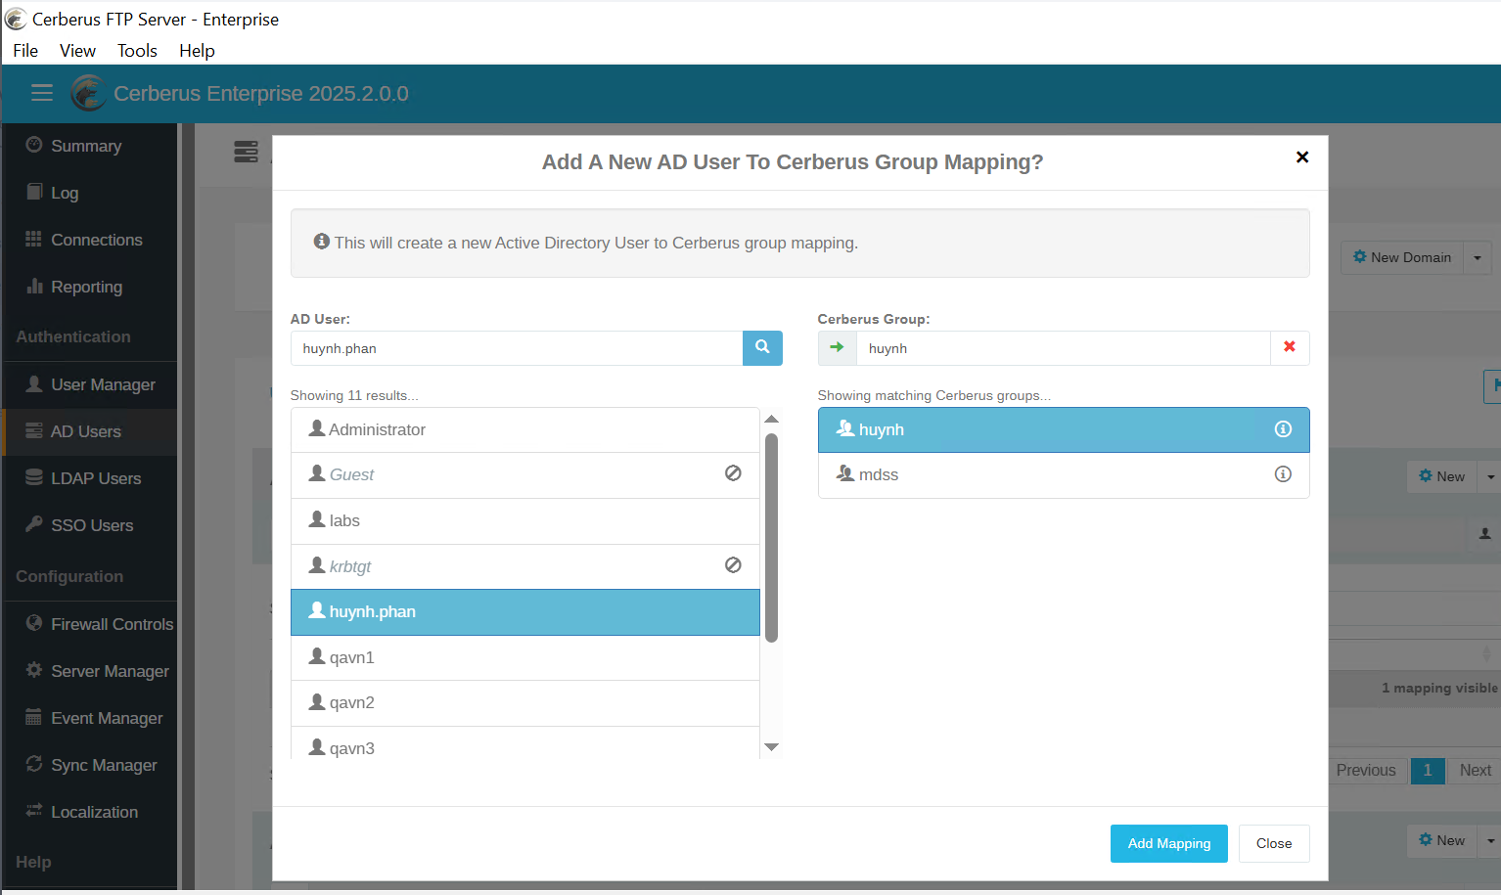Close the dialog using the X icon
Viewport: 1501px width, 895px height.
1302,157
